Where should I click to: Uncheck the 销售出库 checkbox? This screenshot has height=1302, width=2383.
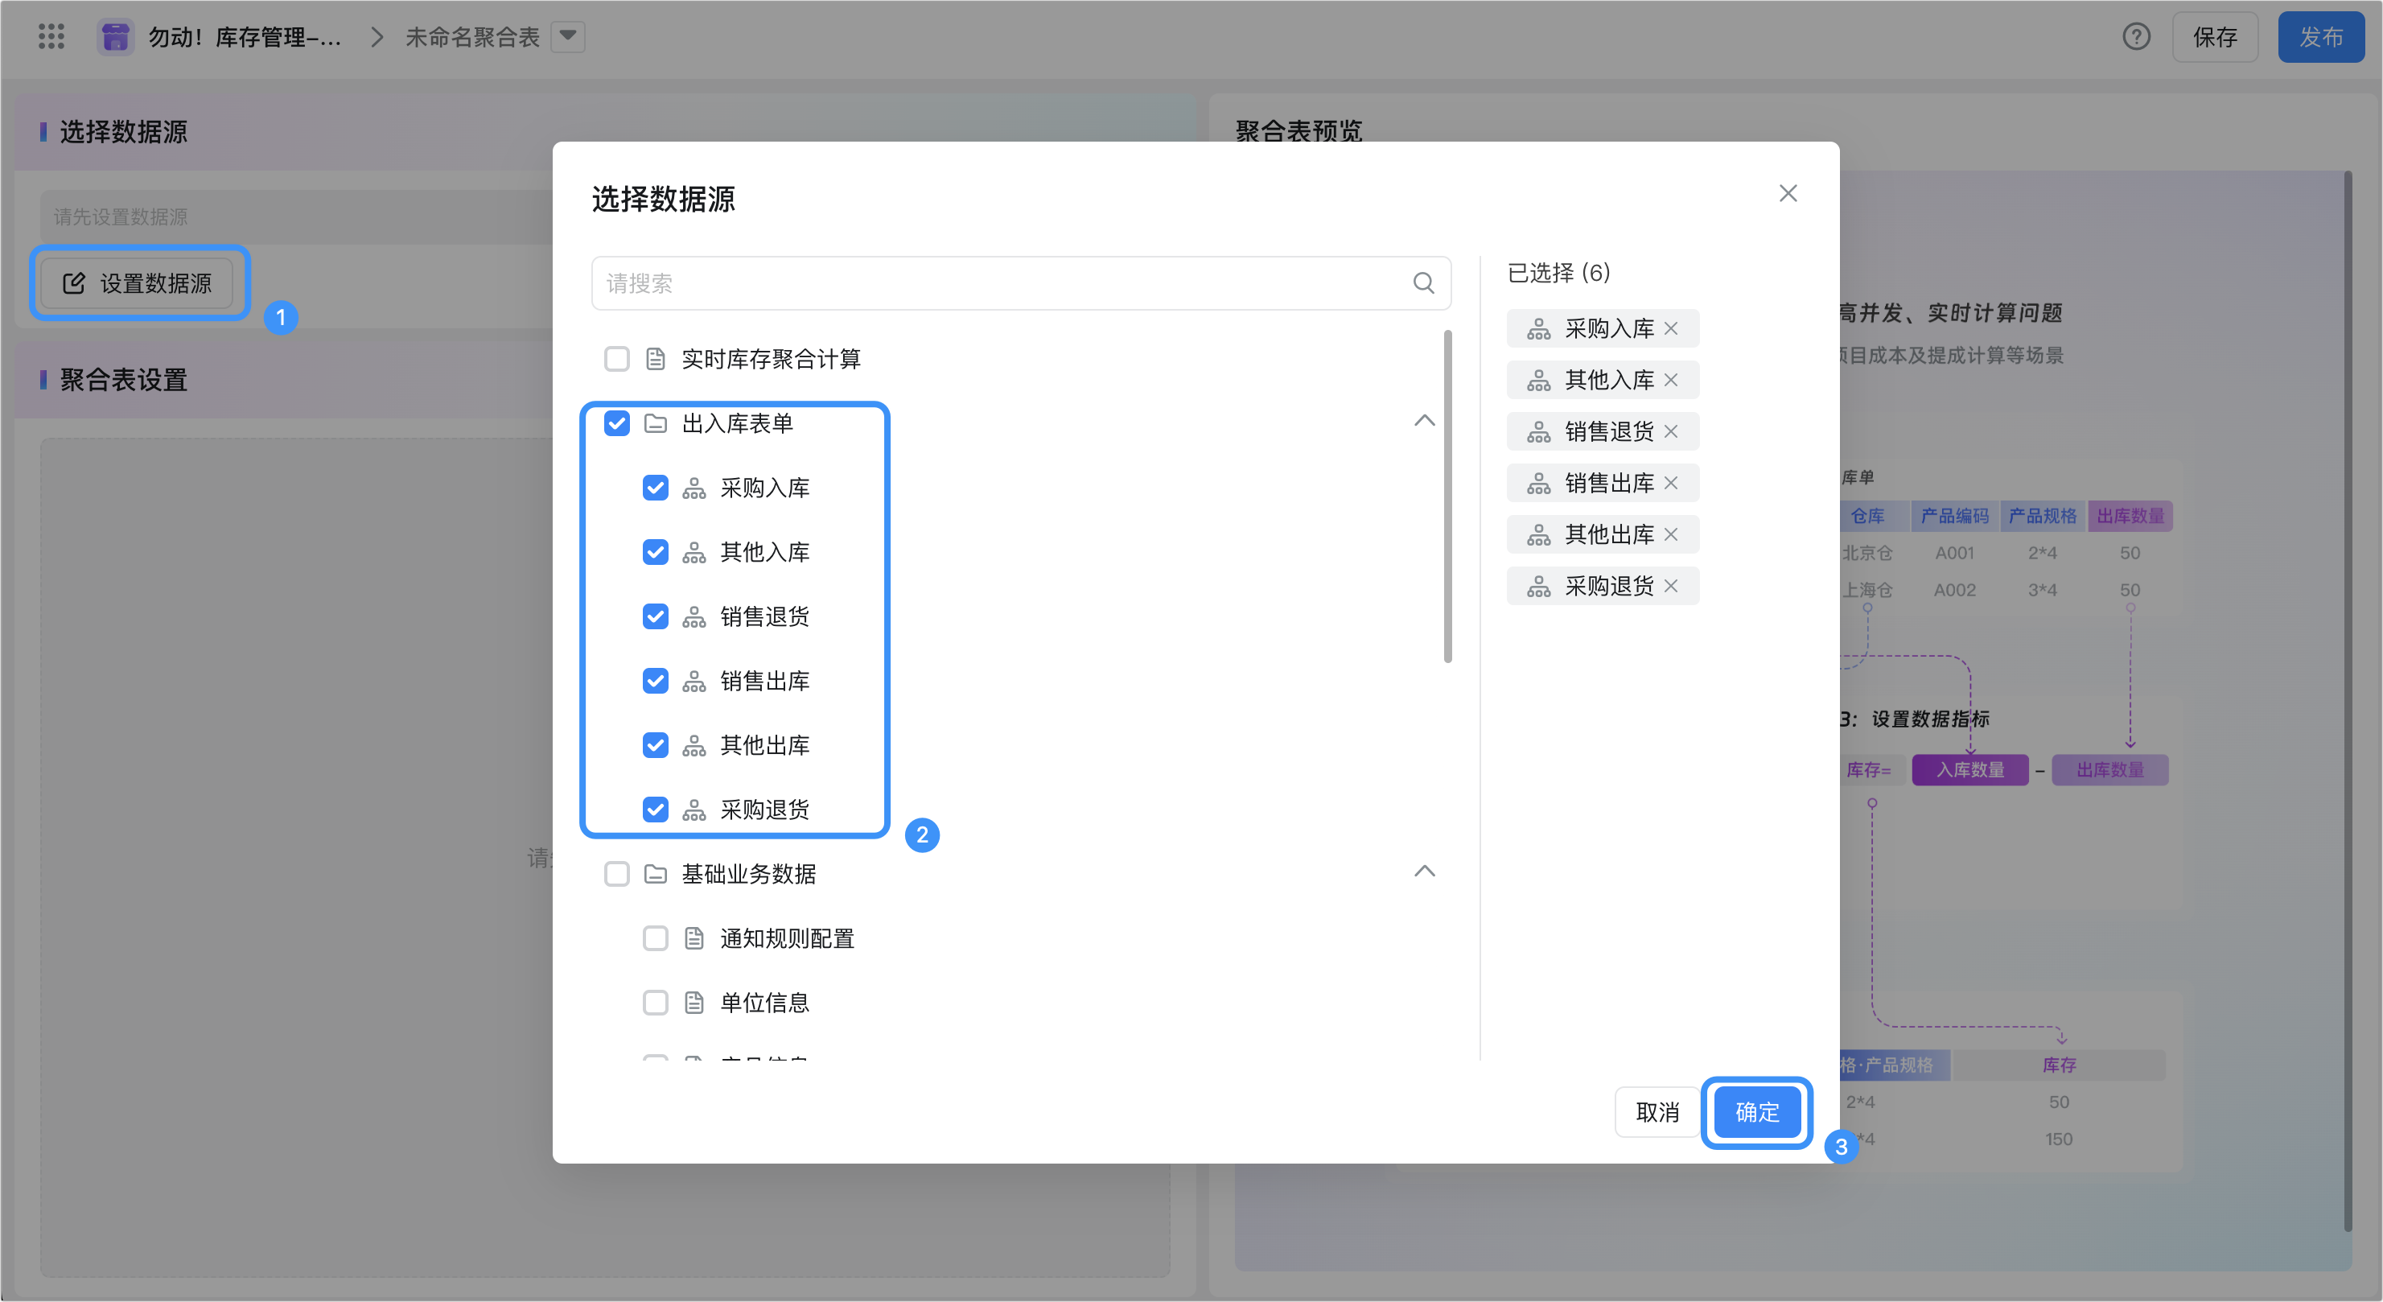pos(655,682)
